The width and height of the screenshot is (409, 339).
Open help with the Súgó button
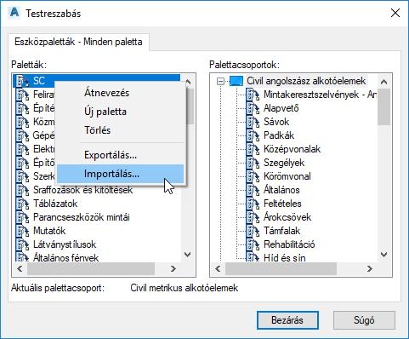(x=364, y=320)
